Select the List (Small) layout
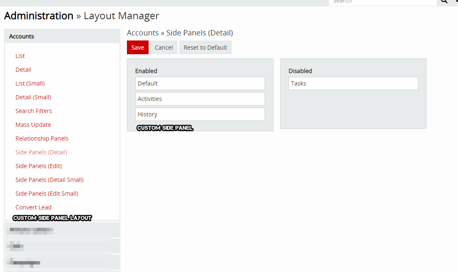458x272 pixels. point(30,83)
